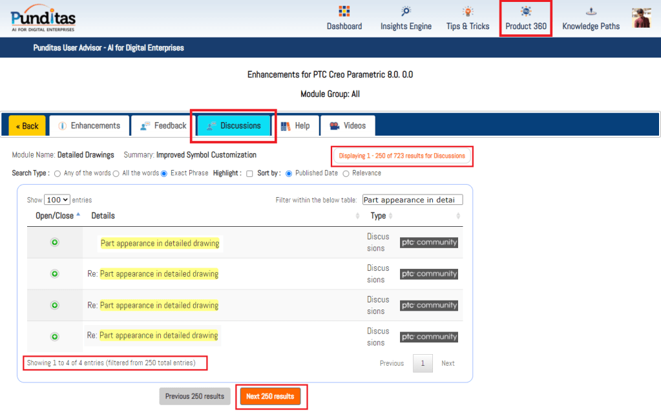Switch to the Enhancements tab
This screenshot has width=661, height=420.
(89, 126)
